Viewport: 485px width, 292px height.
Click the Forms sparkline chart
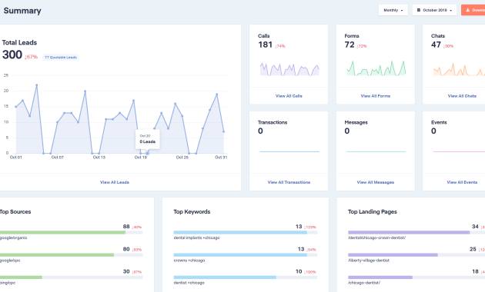click(376, 68)
